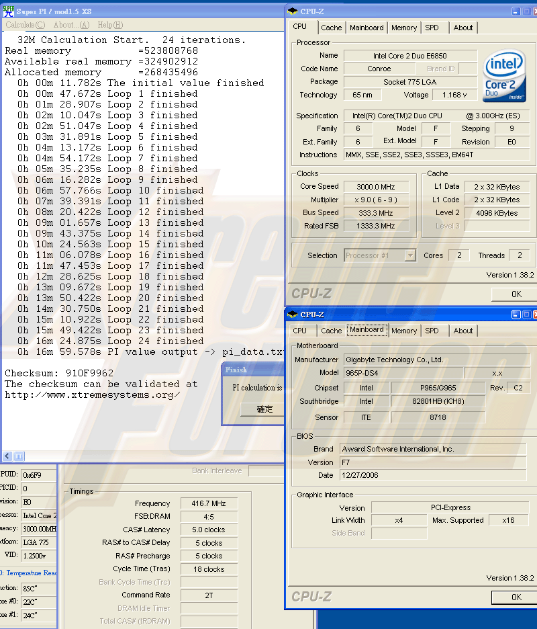This screenshot has height=629, width=537.
Task: Switch to Memory tab in upper CPU-Z window
Action: [x=403, y=28]
